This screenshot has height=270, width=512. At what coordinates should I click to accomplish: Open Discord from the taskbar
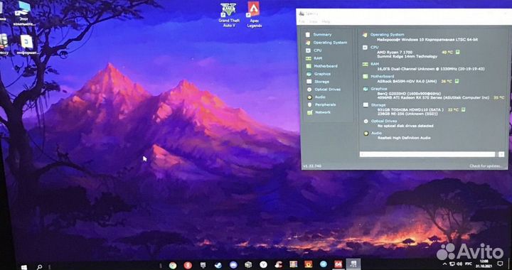[x=233, y=265]
